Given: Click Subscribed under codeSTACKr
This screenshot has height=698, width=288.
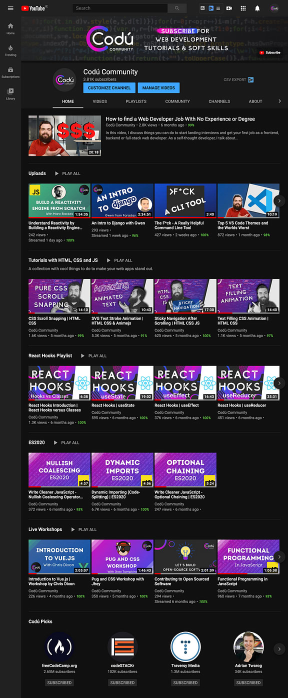Looking at the screenshot, I should click(122, 682).
